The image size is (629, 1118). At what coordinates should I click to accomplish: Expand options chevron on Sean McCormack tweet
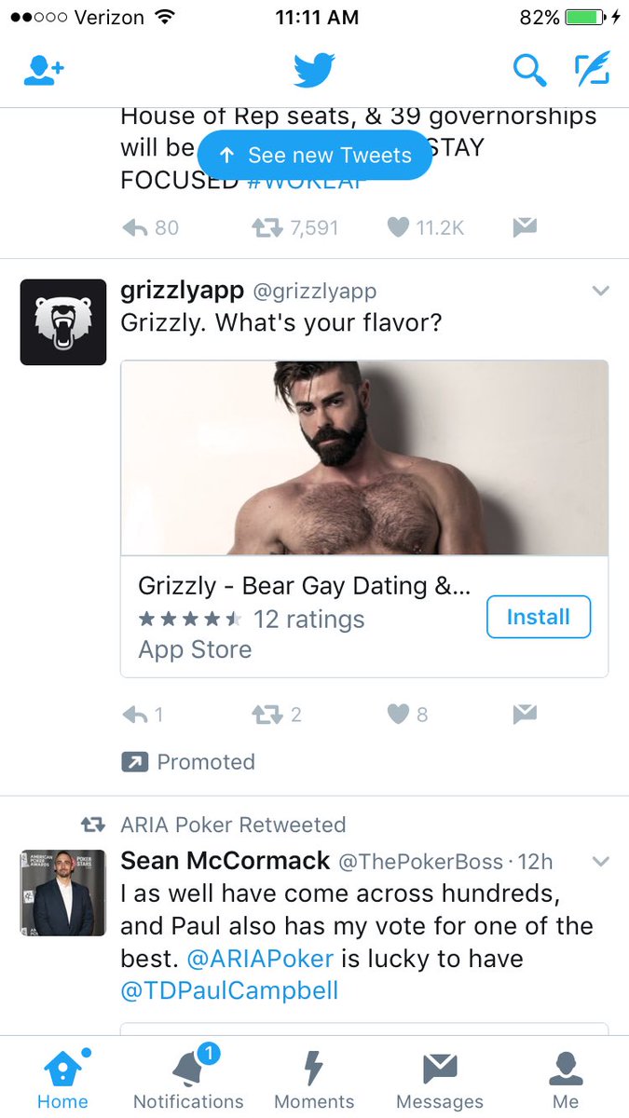coord(601,862)
